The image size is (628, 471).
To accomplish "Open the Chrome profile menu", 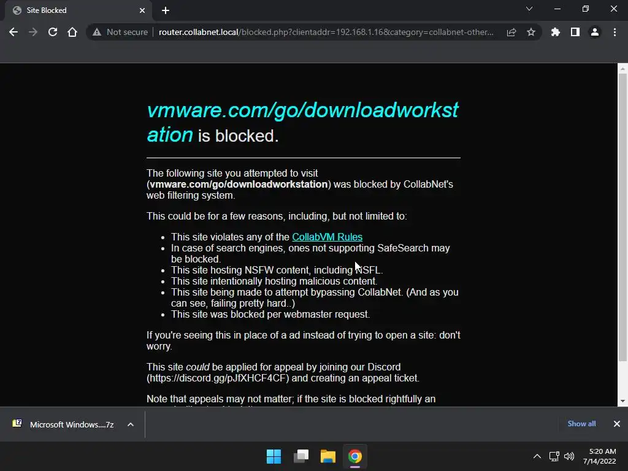I will click(595, 32).
